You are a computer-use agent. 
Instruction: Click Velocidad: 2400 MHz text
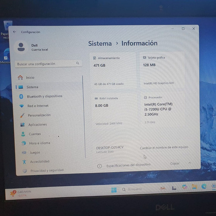[x=109, y=124]
